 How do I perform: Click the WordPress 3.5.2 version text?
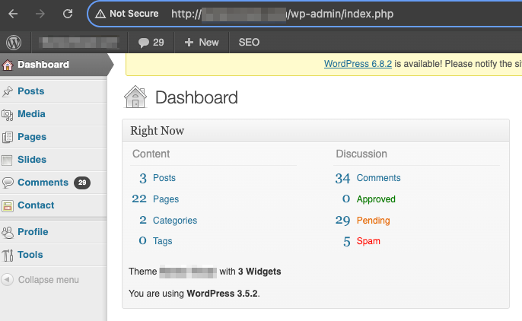click(222, 294)
